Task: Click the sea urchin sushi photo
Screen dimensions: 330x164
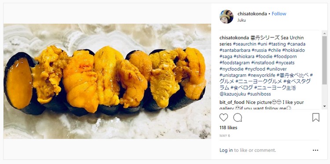Action: pos(107,81)
